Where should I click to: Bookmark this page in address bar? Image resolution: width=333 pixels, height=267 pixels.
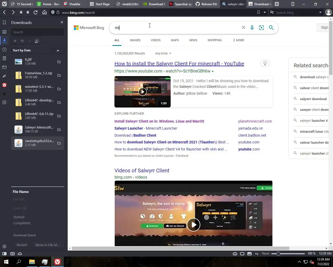tap(258, 12)
